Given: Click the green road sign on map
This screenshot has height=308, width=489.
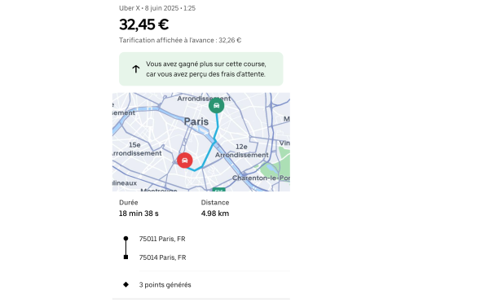Looking at the screenshot, I should tap(218, 190).
